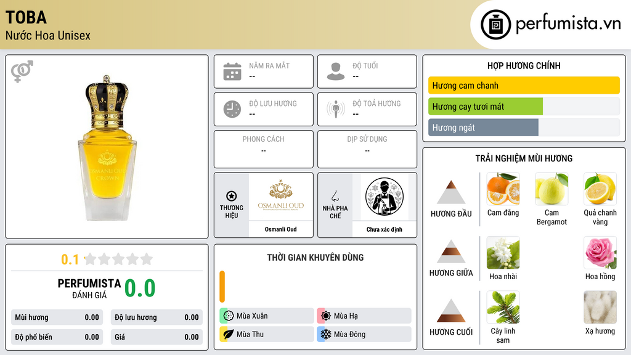Click the person icon beside Độ tuổi
Image resolution: width=631 pixels, height=355 pixels.
pos(336,71)
